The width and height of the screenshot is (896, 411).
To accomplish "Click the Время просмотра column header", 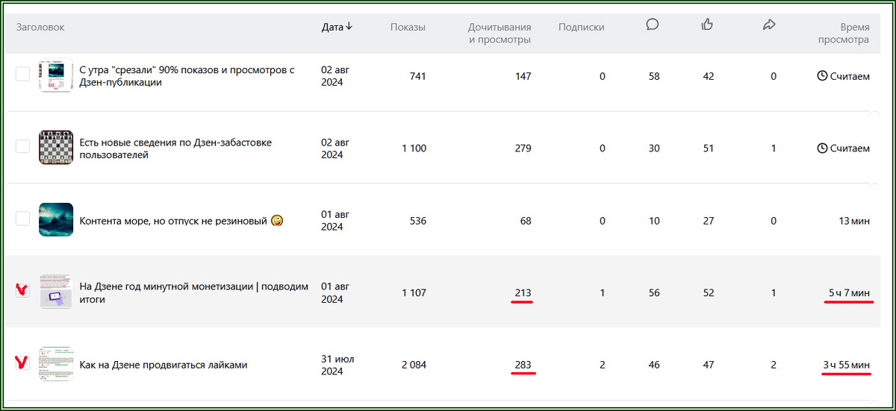I will pos(844,34).
